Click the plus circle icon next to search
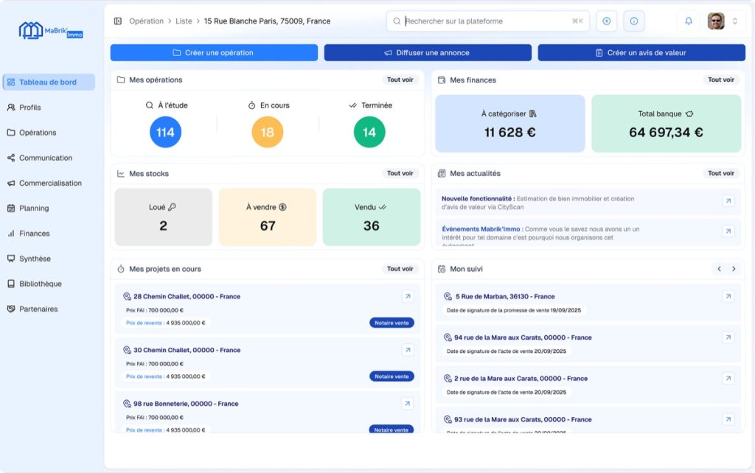Image resolution: width=755 pixels, height=473 pixels. point(606,21)
